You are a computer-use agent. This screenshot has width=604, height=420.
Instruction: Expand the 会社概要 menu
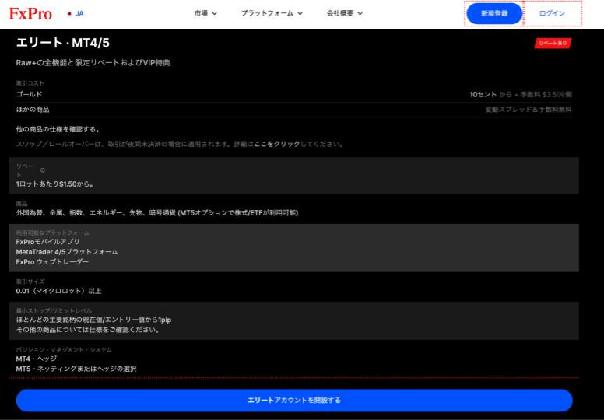[x=344, y=13]
